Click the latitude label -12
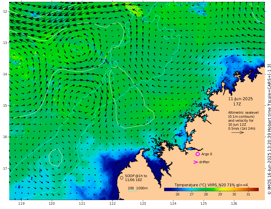 5,11
